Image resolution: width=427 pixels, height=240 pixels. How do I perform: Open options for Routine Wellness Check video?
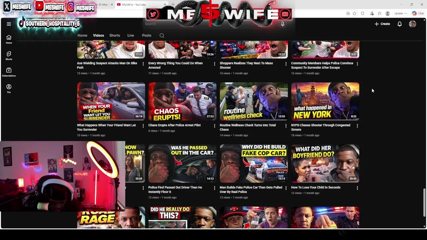286,126
